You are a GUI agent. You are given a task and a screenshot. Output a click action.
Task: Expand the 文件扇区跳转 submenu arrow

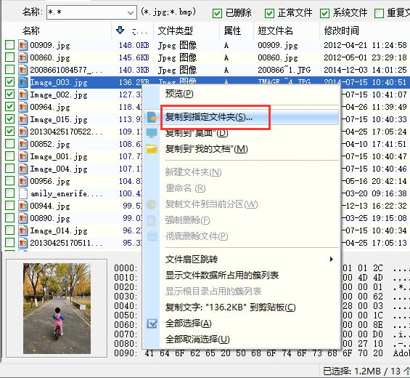coord(332,260)
